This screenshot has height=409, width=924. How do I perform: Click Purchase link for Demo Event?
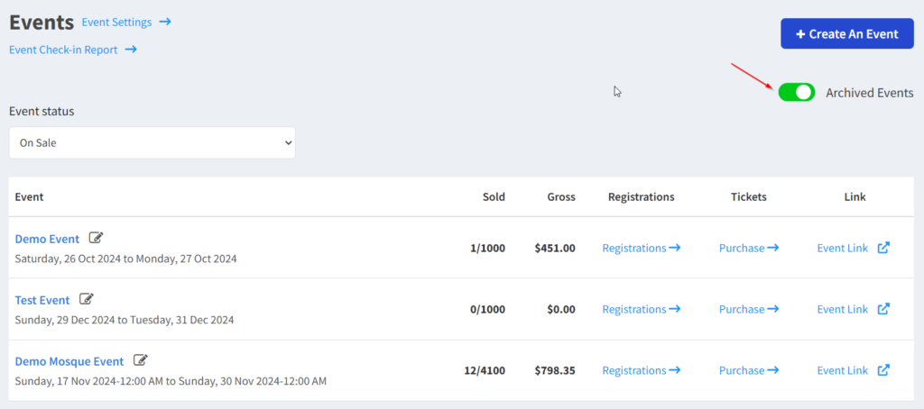click(x=748, y=248)
